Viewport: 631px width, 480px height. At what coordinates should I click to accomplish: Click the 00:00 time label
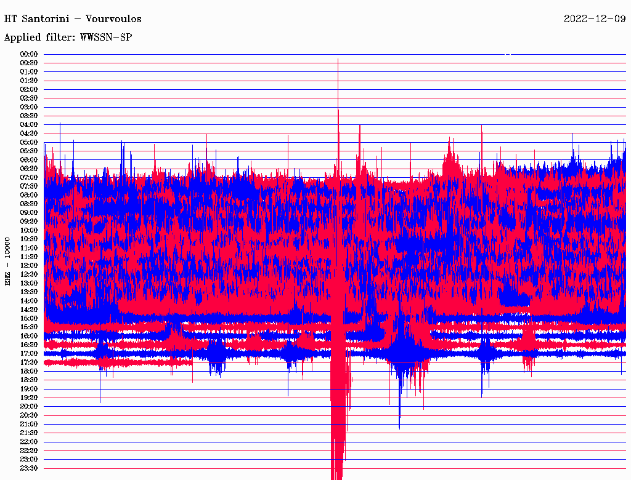tap(29, 54)
